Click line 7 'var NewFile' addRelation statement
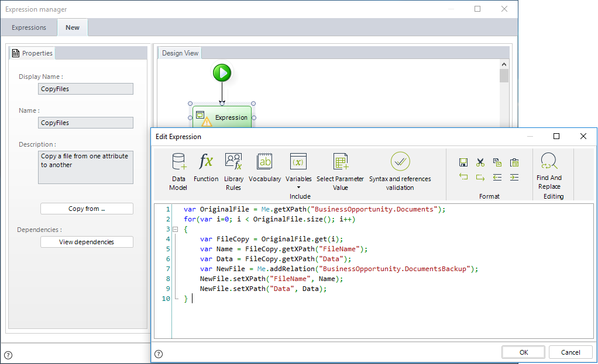Screen dimensions: 598x364 339,268
